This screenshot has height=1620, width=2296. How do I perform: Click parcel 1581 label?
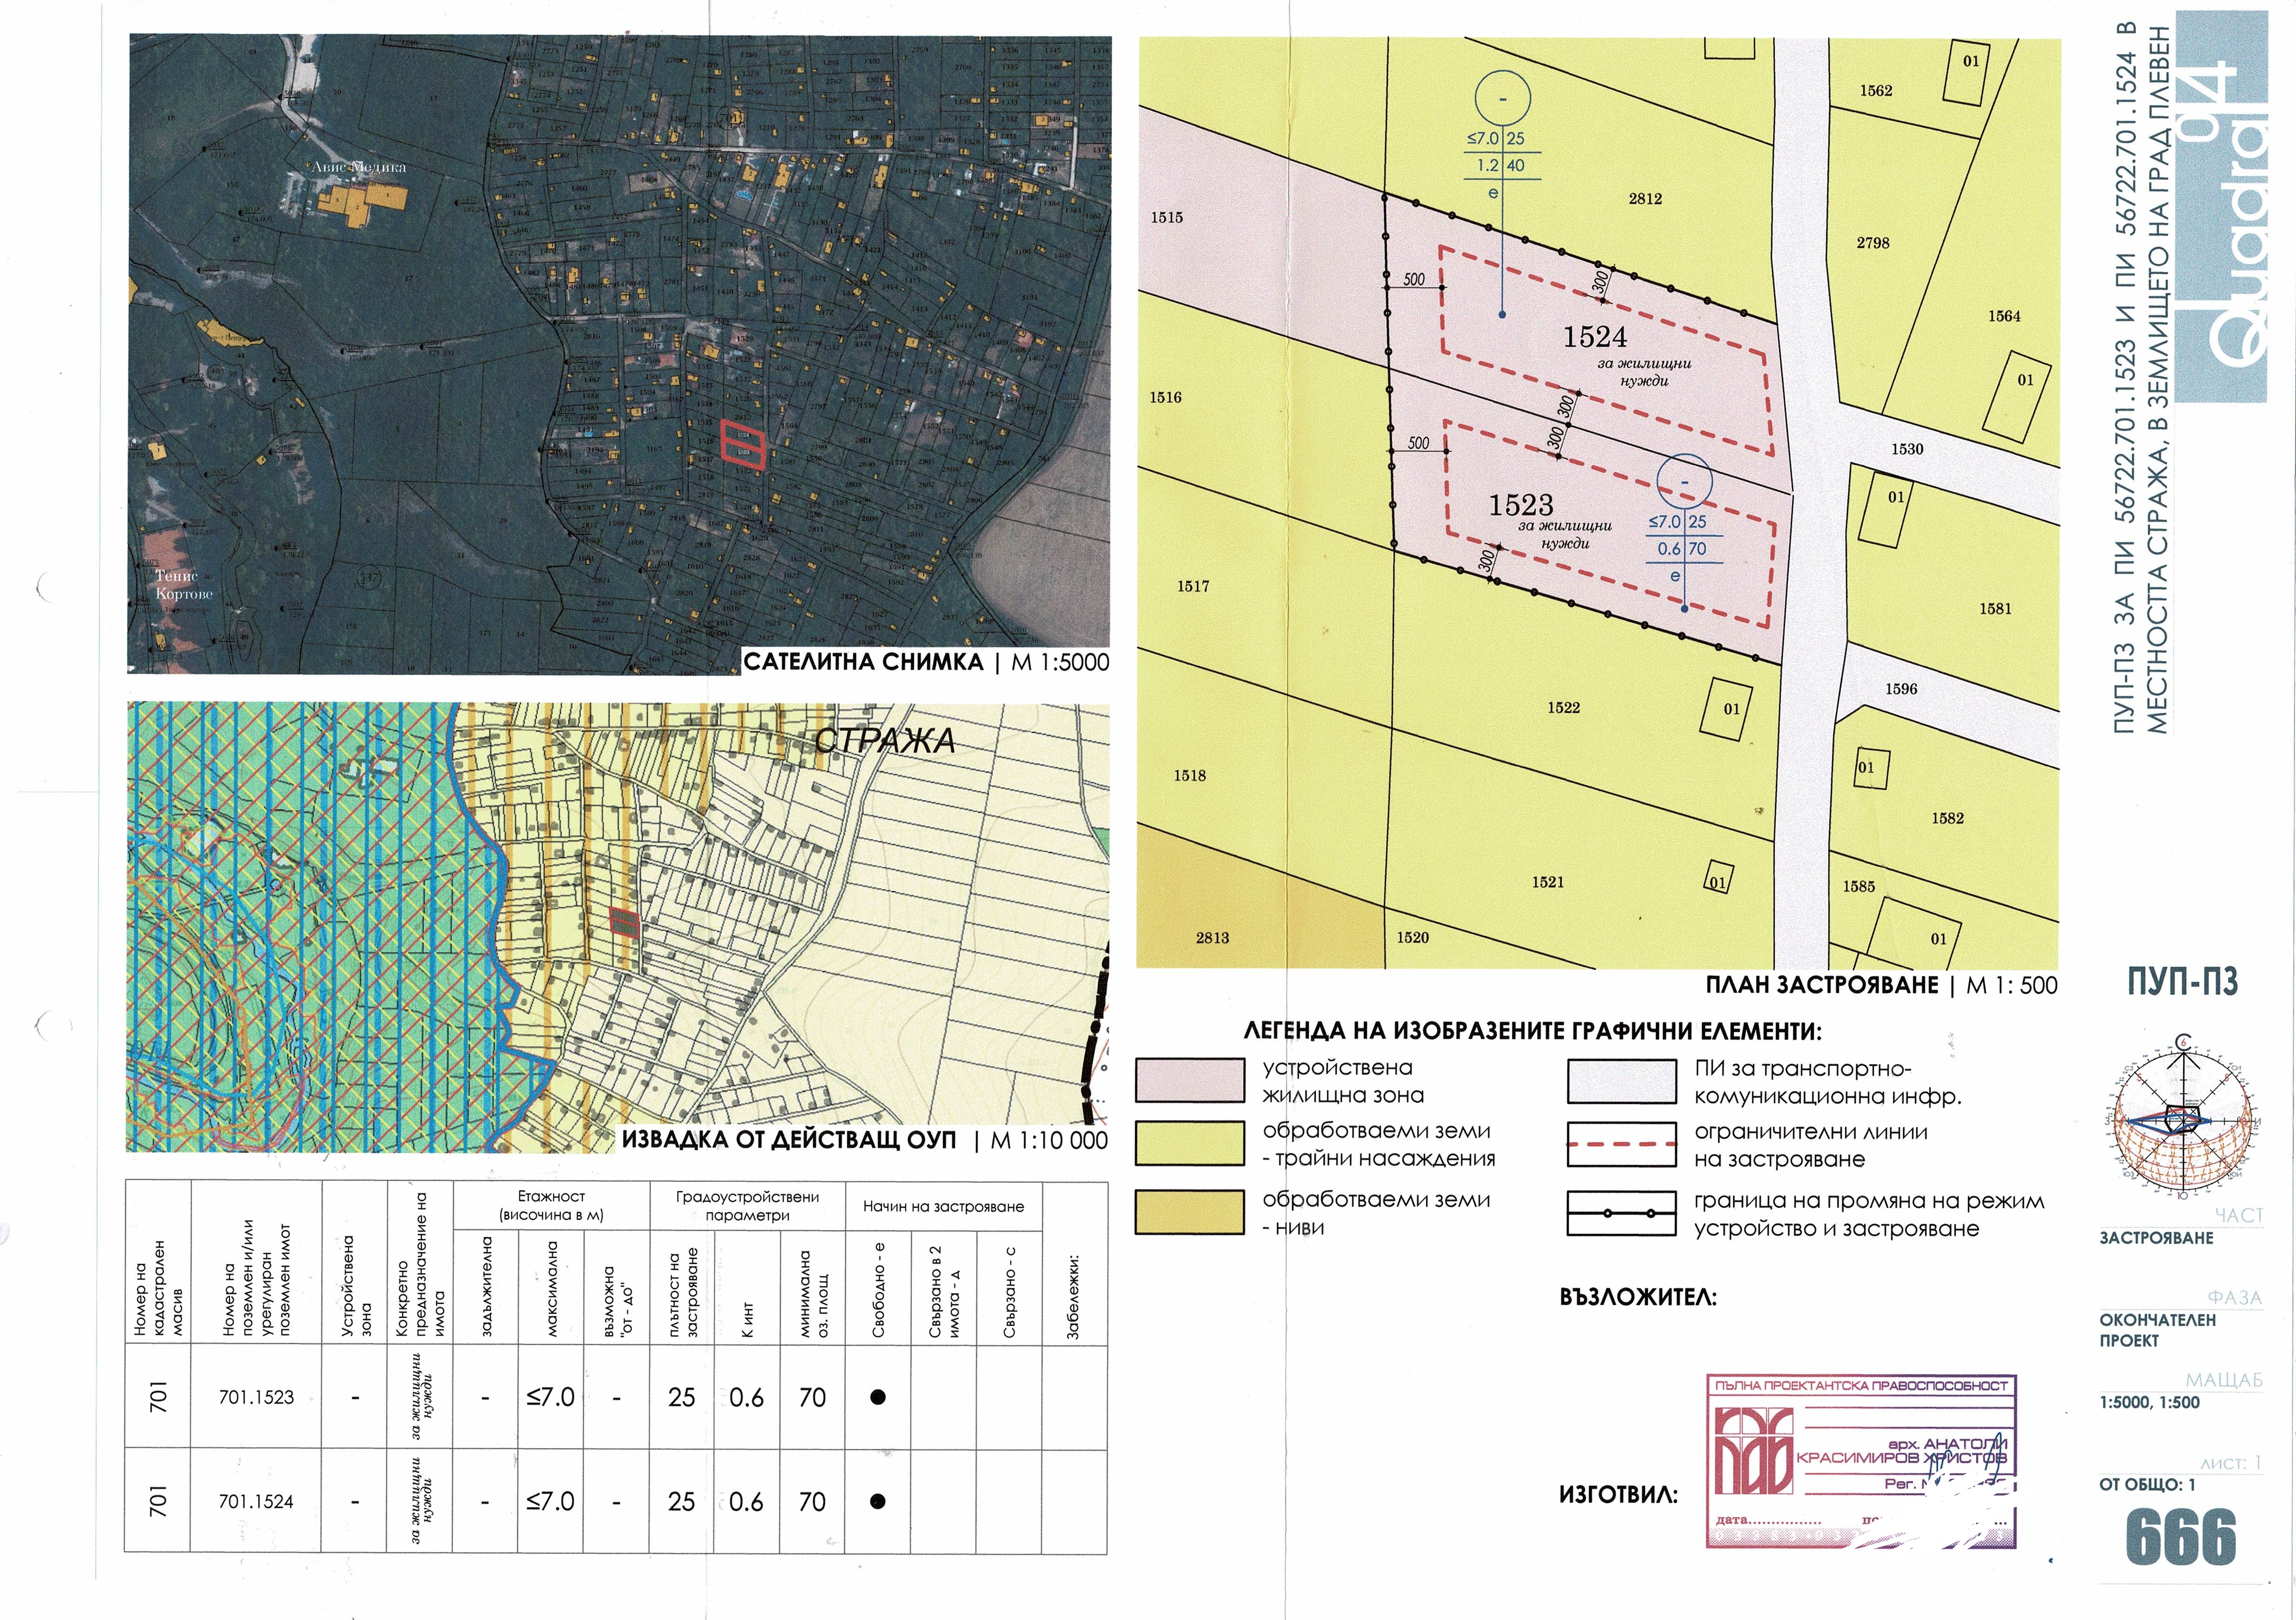1995,608
